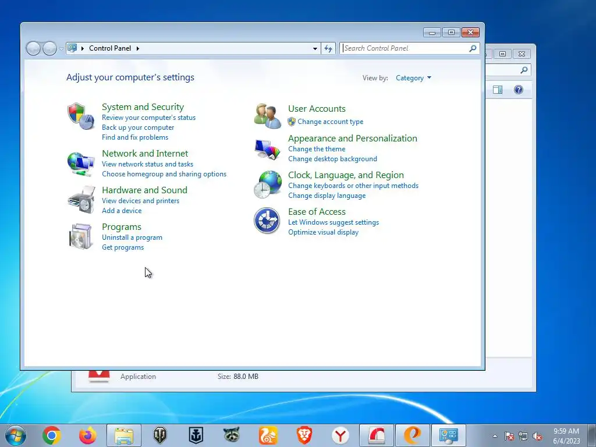Open the Programs disc box icon
This screenshot has width=596, height=447.
(x=80, y=236)
